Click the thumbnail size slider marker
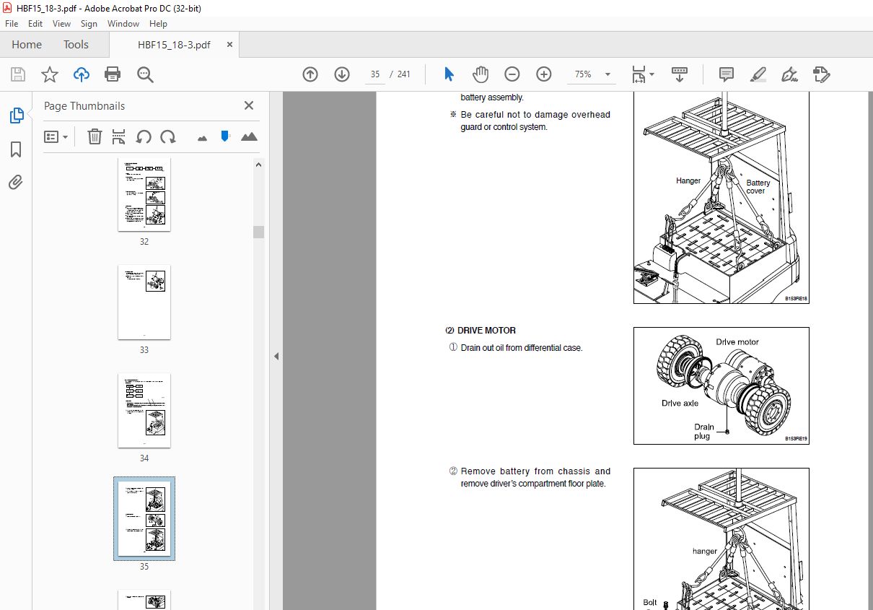 tap(225, 136)
